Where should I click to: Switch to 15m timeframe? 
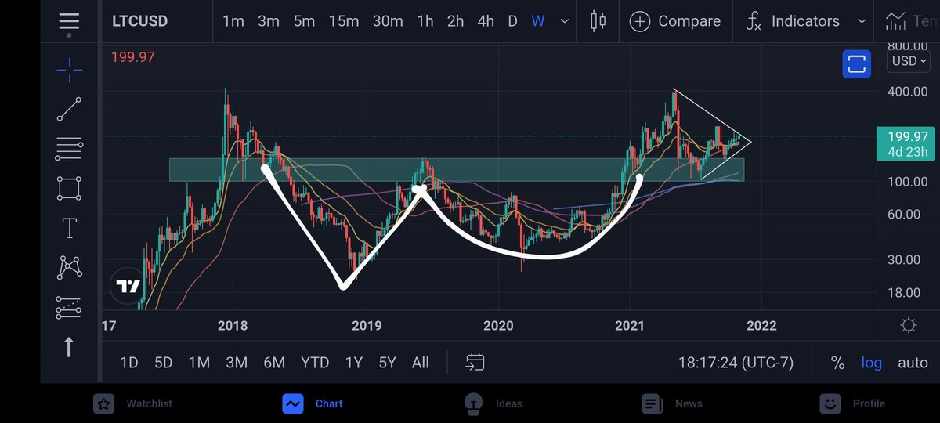pos(344,21)
